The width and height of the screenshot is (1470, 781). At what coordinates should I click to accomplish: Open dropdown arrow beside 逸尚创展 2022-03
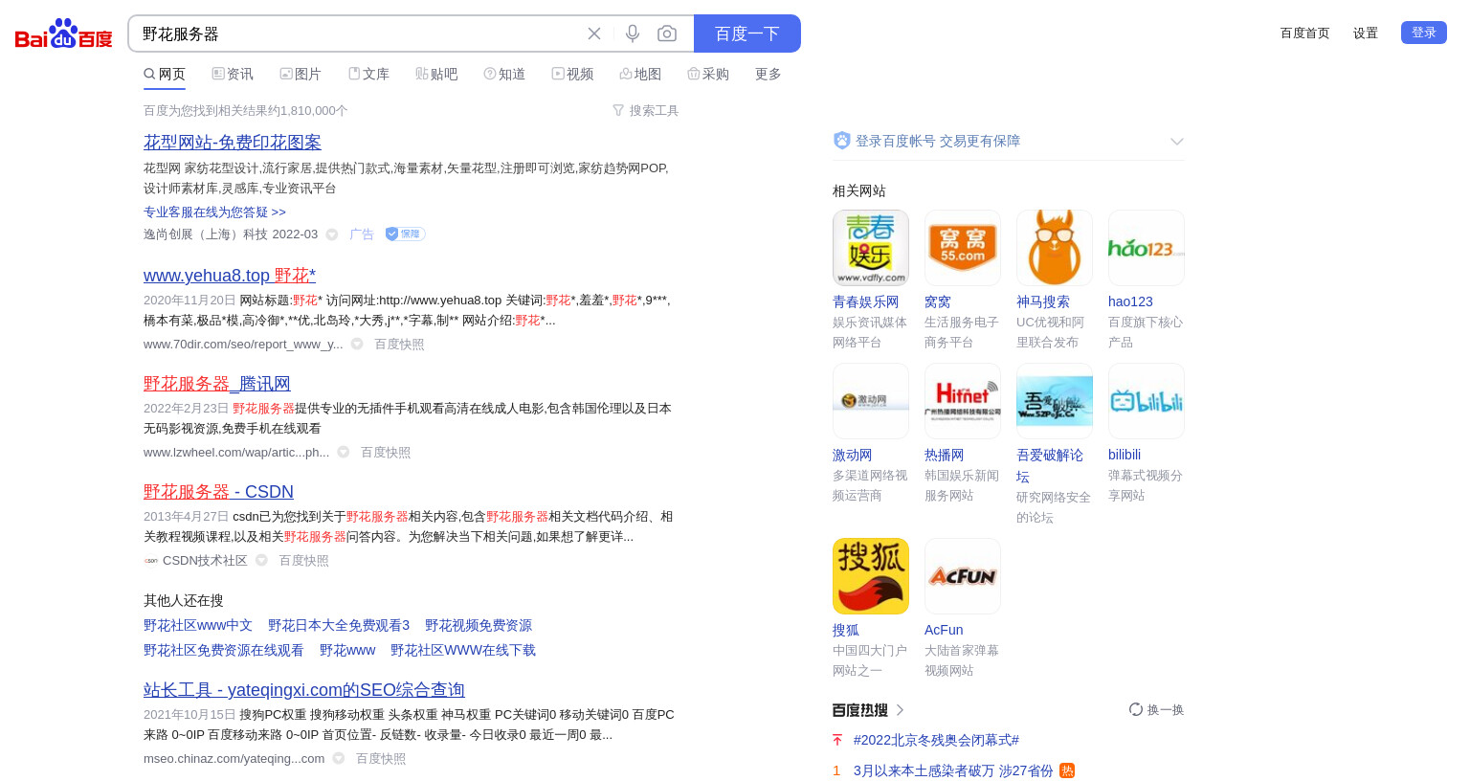tap(332, 234)
